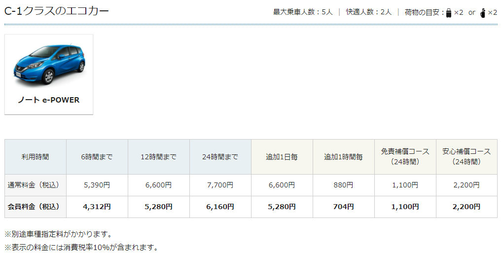Click the 追加1日毎 column header
Screen dimensions: 503x254
(282, 157)
